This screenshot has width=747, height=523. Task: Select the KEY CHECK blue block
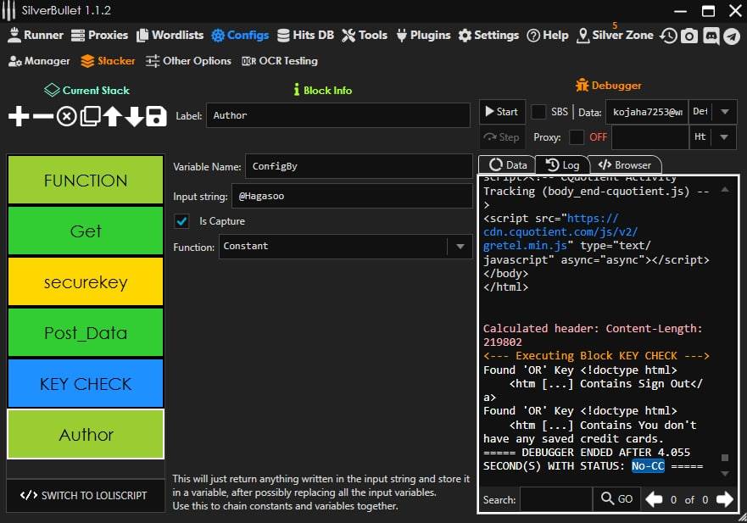[86, 384]
